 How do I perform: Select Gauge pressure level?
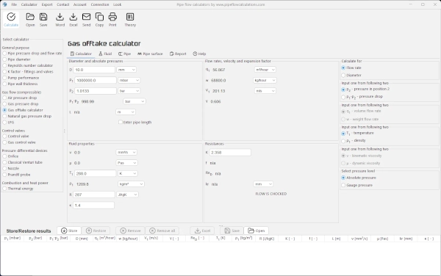(x=356, y=185)
